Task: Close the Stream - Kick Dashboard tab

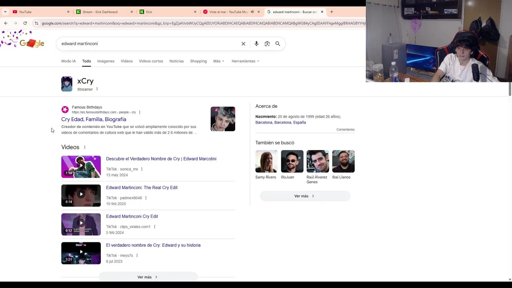Action: tap(132, 12)
